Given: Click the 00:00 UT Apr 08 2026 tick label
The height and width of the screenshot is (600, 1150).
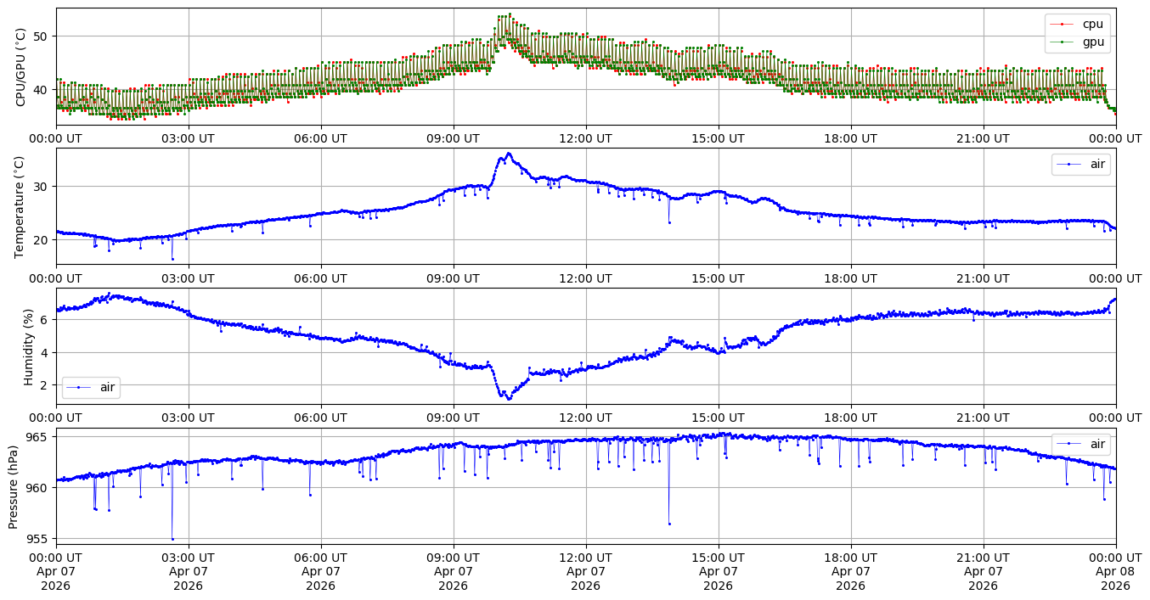Looking at the screenshot, I should tap(1115, 572).
